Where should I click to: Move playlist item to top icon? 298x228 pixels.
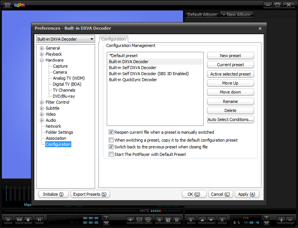(x=191, y=220)
